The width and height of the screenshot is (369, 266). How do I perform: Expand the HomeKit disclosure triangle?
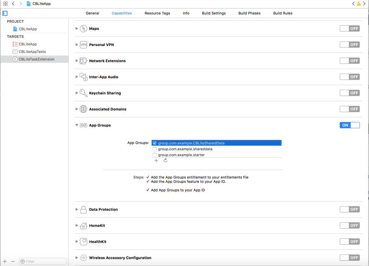pos(76,225)
